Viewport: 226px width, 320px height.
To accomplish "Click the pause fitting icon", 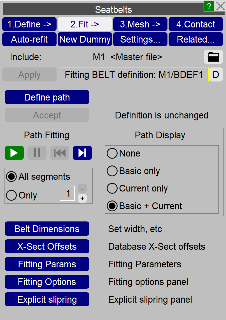I will 37,153.
